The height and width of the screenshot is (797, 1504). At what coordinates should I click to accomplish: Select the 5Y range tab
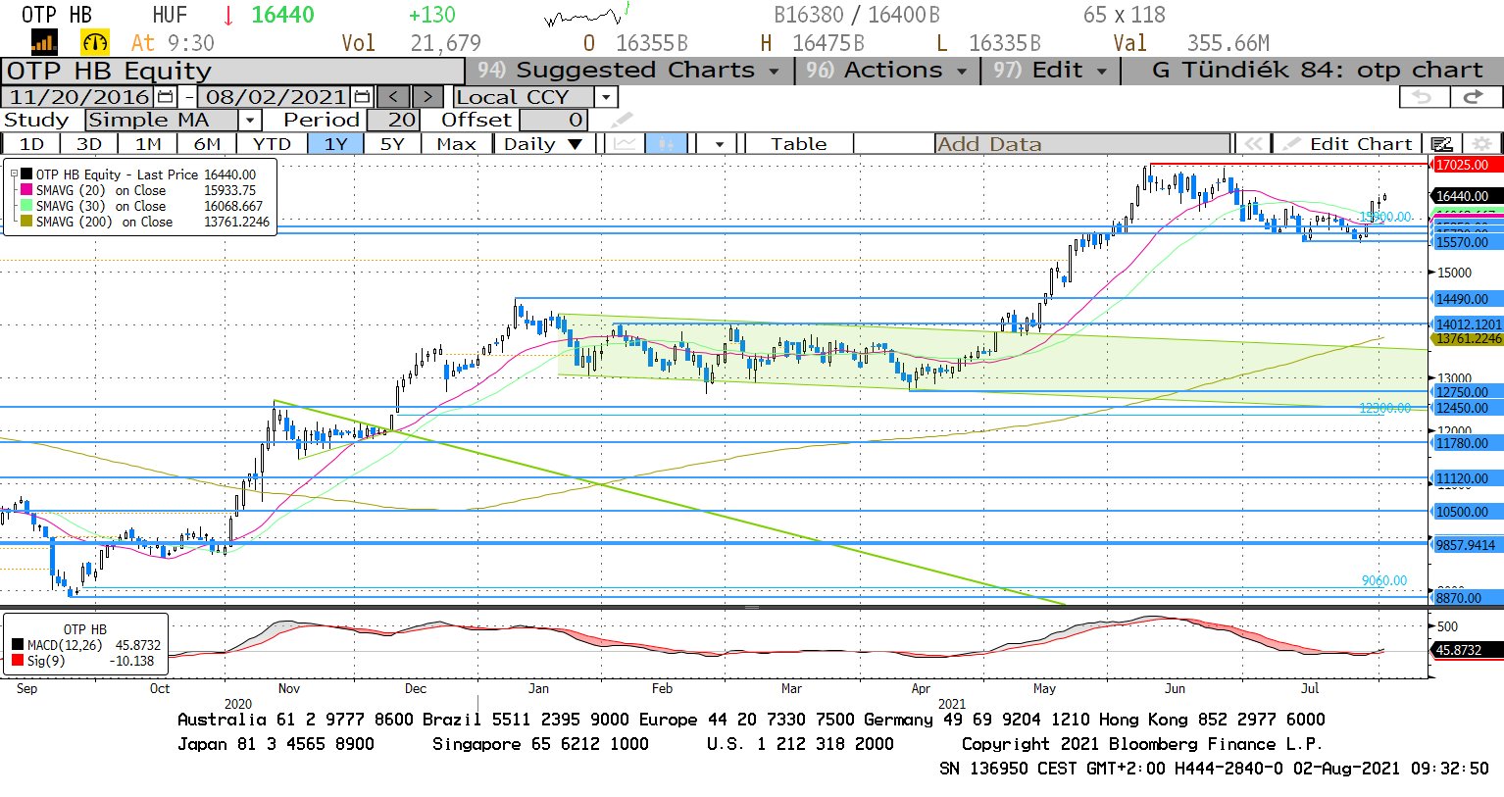click(x=392, y=143)
